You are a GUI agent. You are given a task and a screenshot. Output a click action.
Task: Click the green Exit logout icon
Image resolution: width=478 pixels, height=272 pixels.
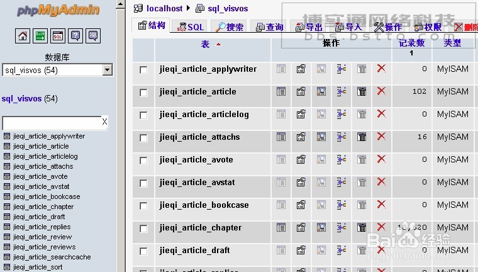click(40, 36)
